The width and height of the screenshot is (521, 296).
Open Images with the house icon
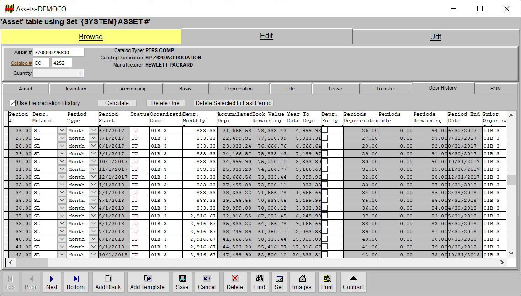click(302, 279)
